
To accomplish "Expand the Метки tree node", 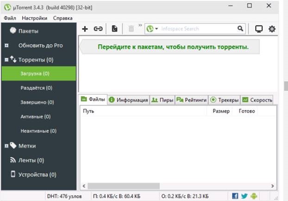I will (6, 146).
